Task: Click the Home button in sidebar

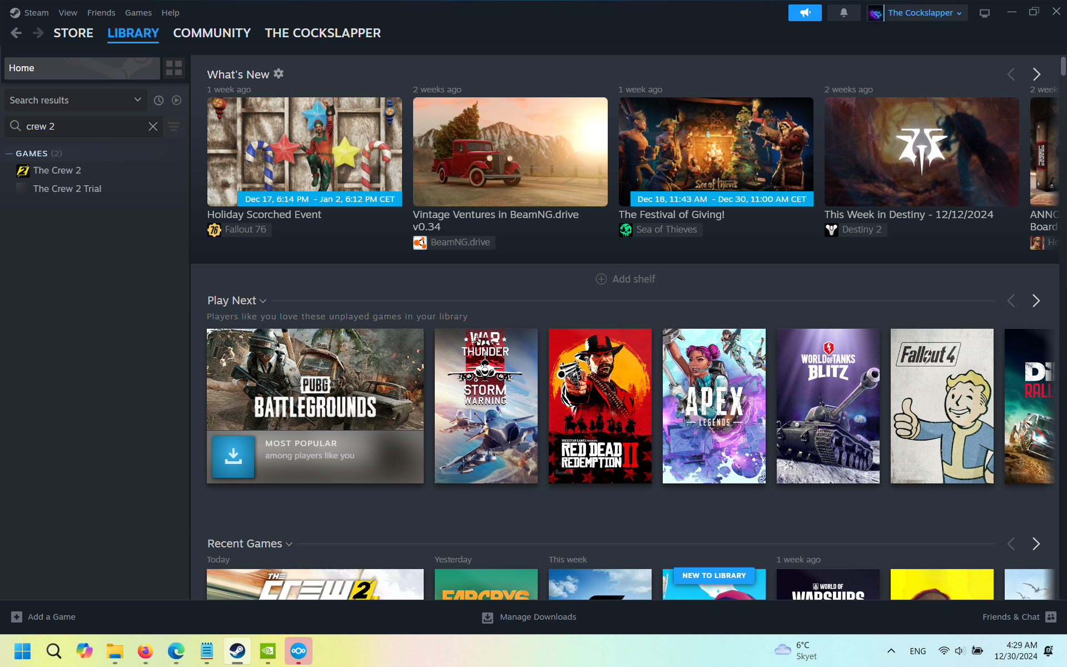Action: [82, 68]
